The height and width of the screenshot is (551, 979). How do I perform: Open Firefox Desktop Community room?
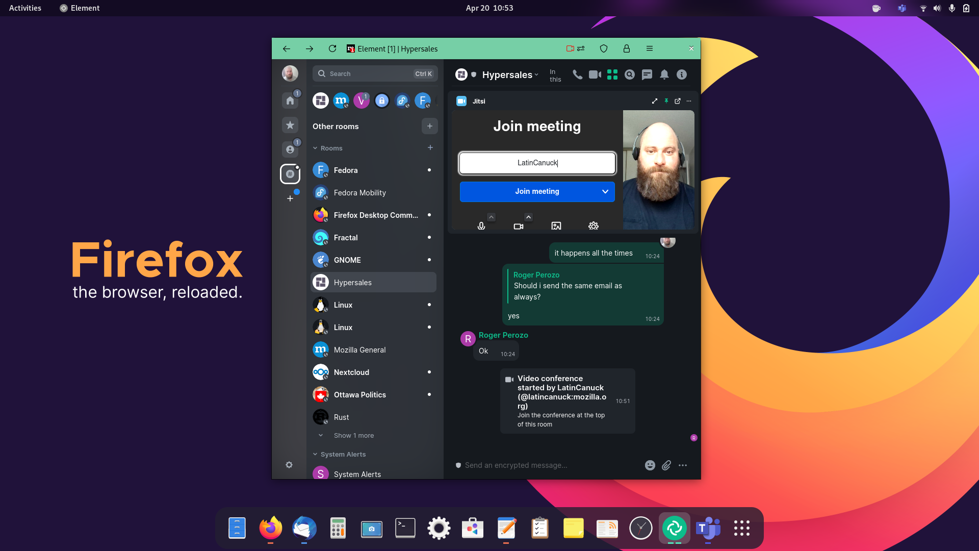click(373, 215)
